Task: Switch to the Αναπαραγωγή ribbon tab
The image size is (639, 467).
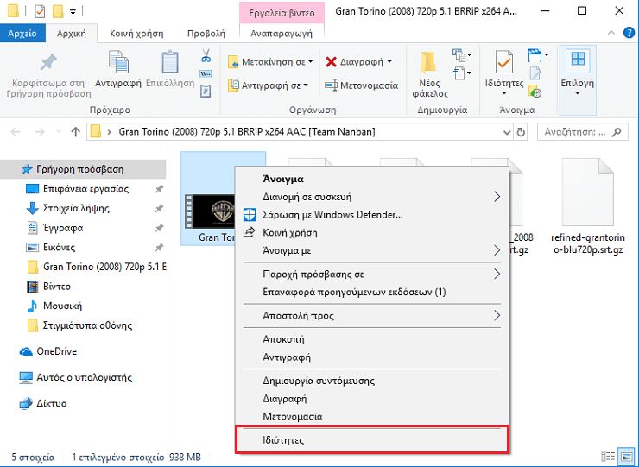Action: (x=282, y=34)
